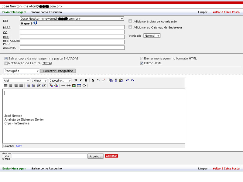Image resolution: width=243 pixels, height=182 pixels.
Task: Open the Prioridade Normal dropdown
Action: (x=152, y=36)
